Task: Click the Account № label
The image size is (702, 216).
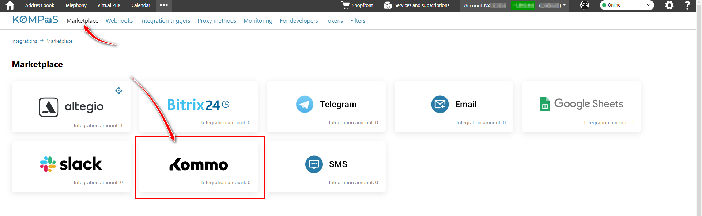Action: (x=477, y=5)
